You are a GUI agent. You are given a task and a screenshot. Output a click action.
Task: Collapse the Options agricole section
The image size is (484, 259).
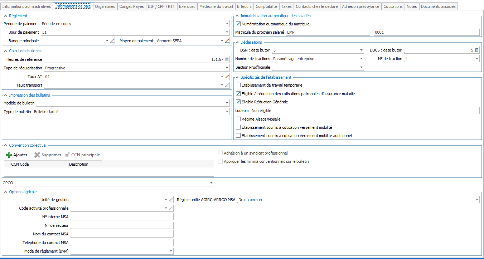click(x=5, y=192)
